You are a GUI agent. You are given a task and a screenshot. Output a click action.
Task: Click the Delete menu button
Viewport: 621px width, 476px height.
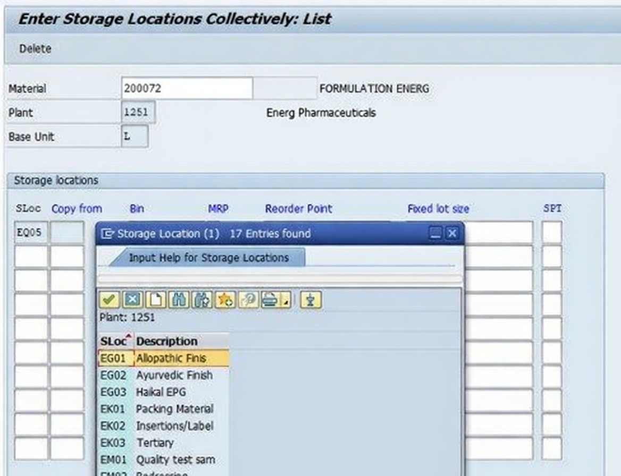pyautogui.click(x=35, y=49)
